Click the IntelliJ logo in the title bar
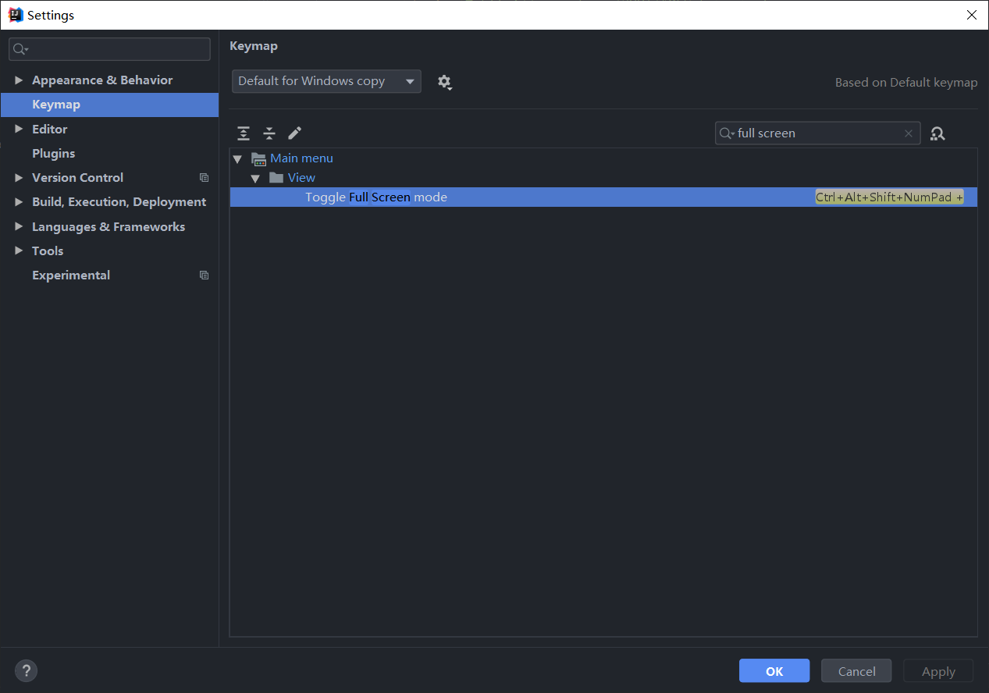Screen dimensions: 989x693 click(x=16, y=15)
